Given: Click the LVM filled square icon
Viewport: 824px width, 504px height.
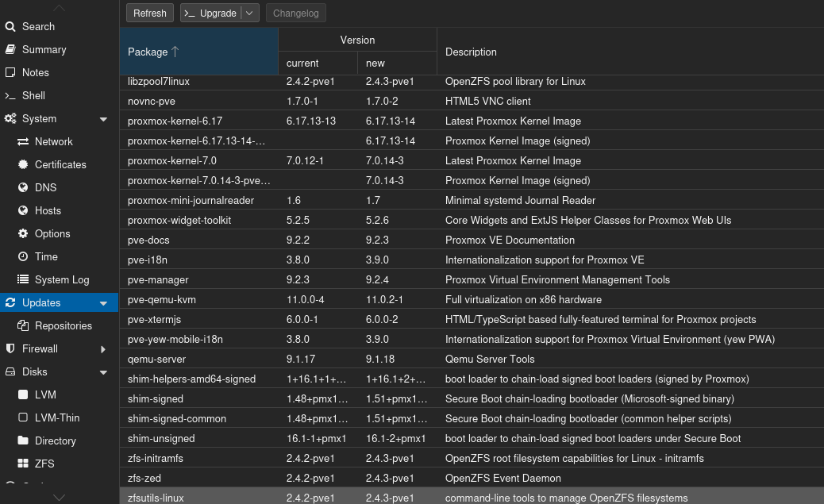Looking at the screenshot, I should pyautogui.click(x=22, y=394).
